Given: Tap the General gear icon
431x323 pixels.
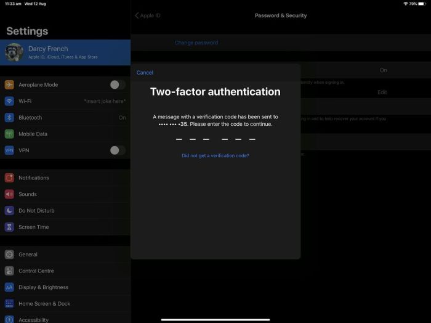Looking at the screenshot, I should [x=9, y=255].
